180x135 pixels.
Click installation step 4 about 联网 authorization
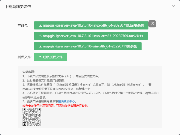click(90, 93)
